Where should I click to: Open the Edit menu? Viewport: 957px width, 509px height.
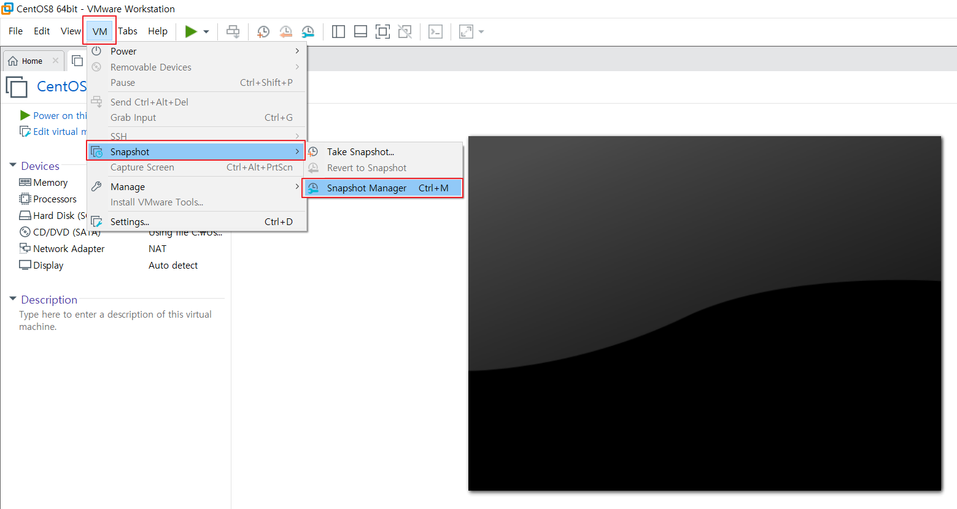click(x=42, y=31)
